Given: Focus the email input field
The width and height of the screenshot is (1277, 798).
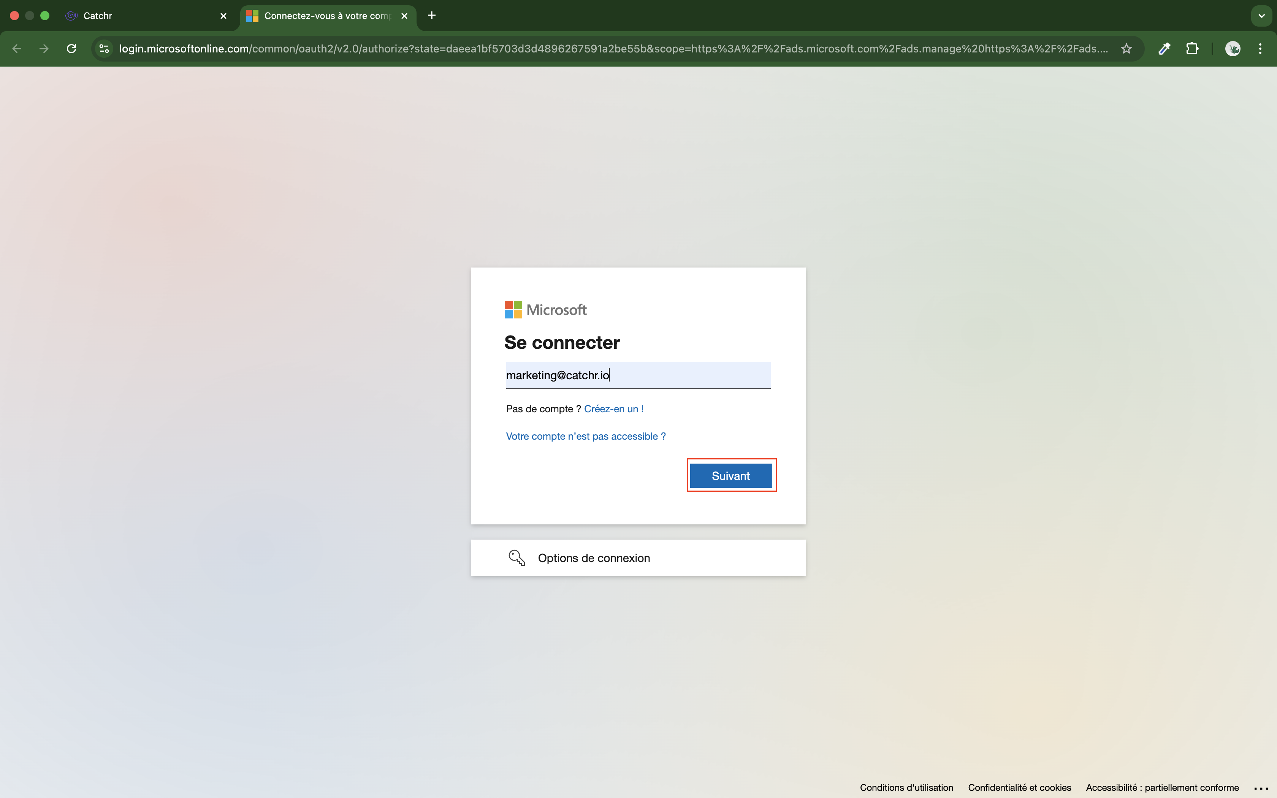Looking at the screenshot, I should (638, 375).
